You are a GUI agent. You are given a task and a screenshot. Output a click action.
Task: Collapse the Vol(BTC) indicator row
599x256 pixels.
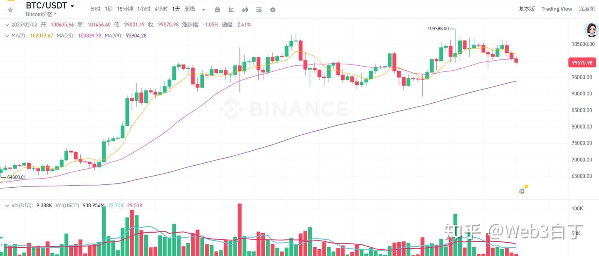(x=7, y=205)
